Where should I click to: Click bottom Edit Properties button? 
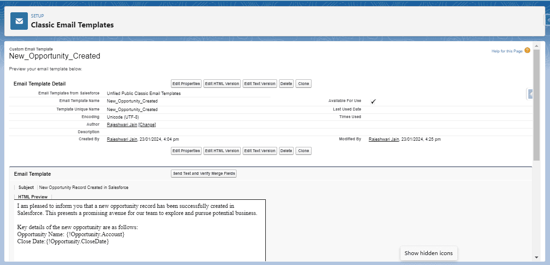click(186, 151)
